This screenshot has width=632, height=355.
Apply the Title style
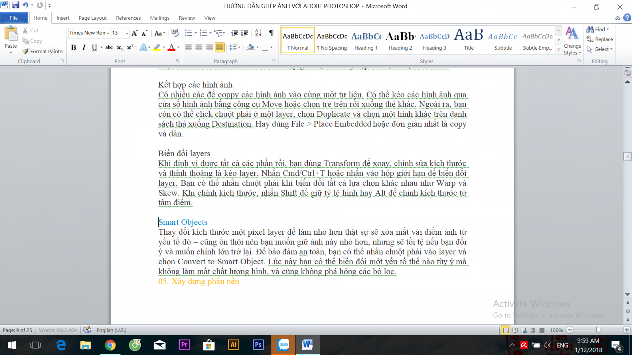[x=469, y=40]
